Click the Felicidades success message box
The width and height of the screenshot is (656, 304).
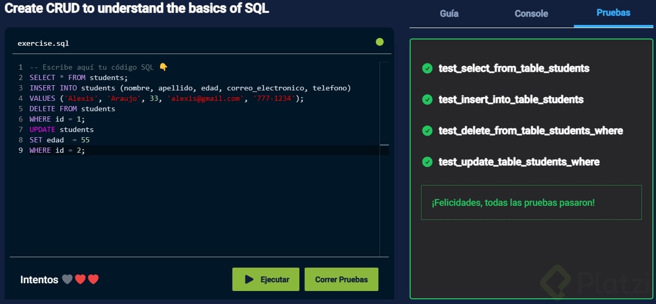[x=531, y=203]
